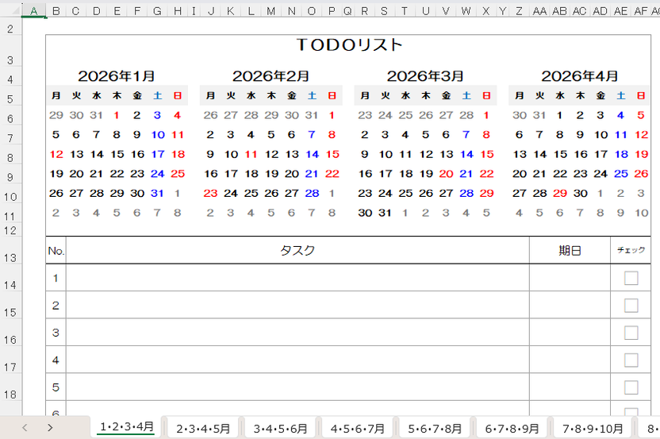This screenshot has height=439, width=660.
Task: Check the box for task No. 5
Action: [x=631, y=387]
